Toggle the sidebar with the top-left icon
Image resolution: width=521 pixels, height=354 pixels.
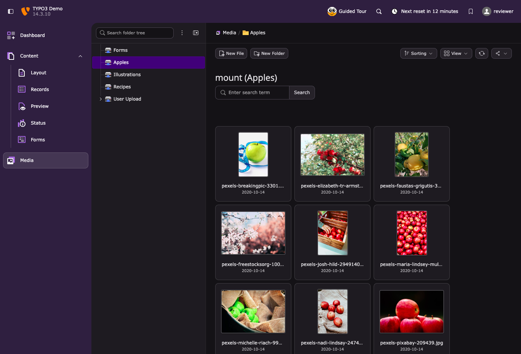point(11,11)
